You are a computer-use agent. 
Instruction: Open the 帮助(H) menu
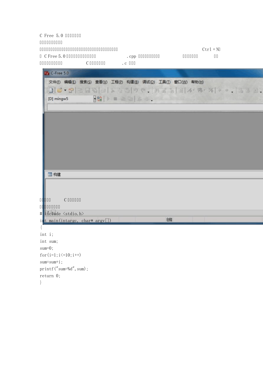[197, 82]
